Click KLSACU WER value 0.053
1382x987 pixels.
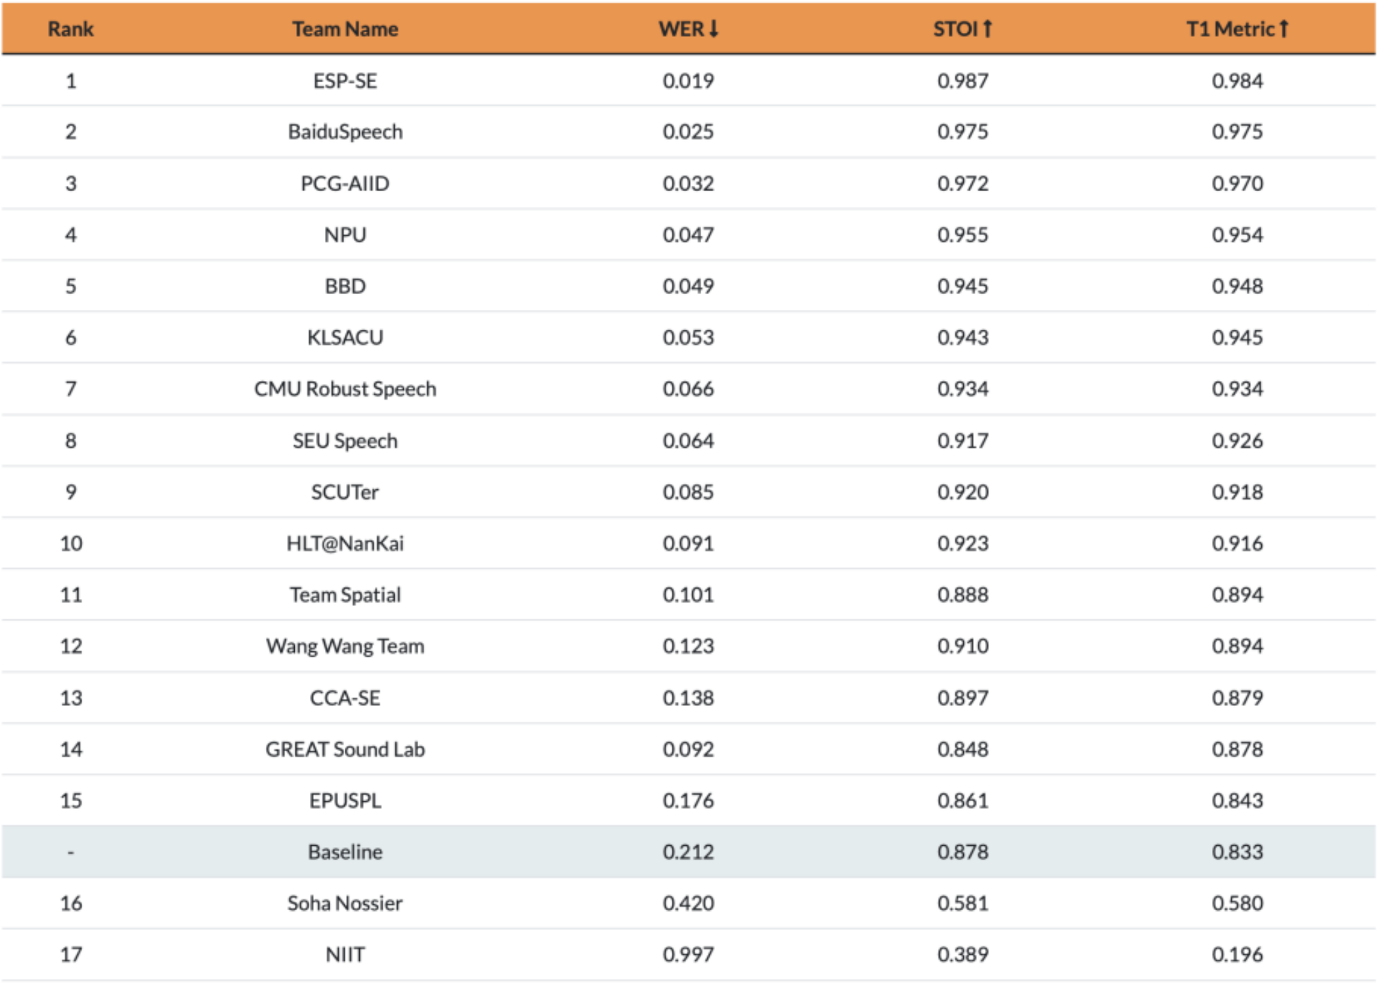[x=688, y=338]
